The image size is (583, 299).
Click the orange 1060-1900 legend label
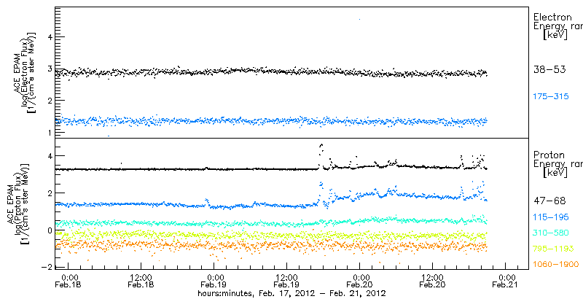(556, 265)
